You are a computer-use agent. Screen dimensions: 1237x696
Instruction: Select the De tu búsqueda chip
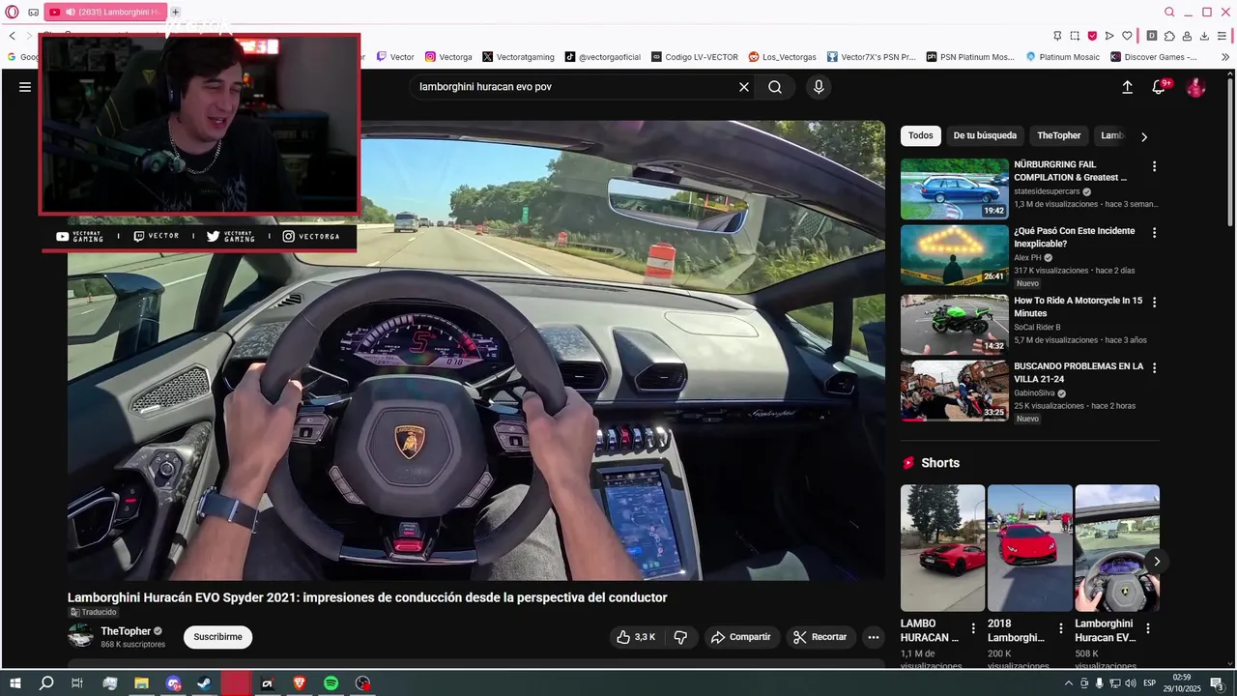[985, 136]
